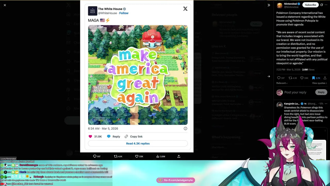Screen dimensions: 330x186
Task: Open Ko-fi.com/amalgamyte badge
Action: point(176,180)
